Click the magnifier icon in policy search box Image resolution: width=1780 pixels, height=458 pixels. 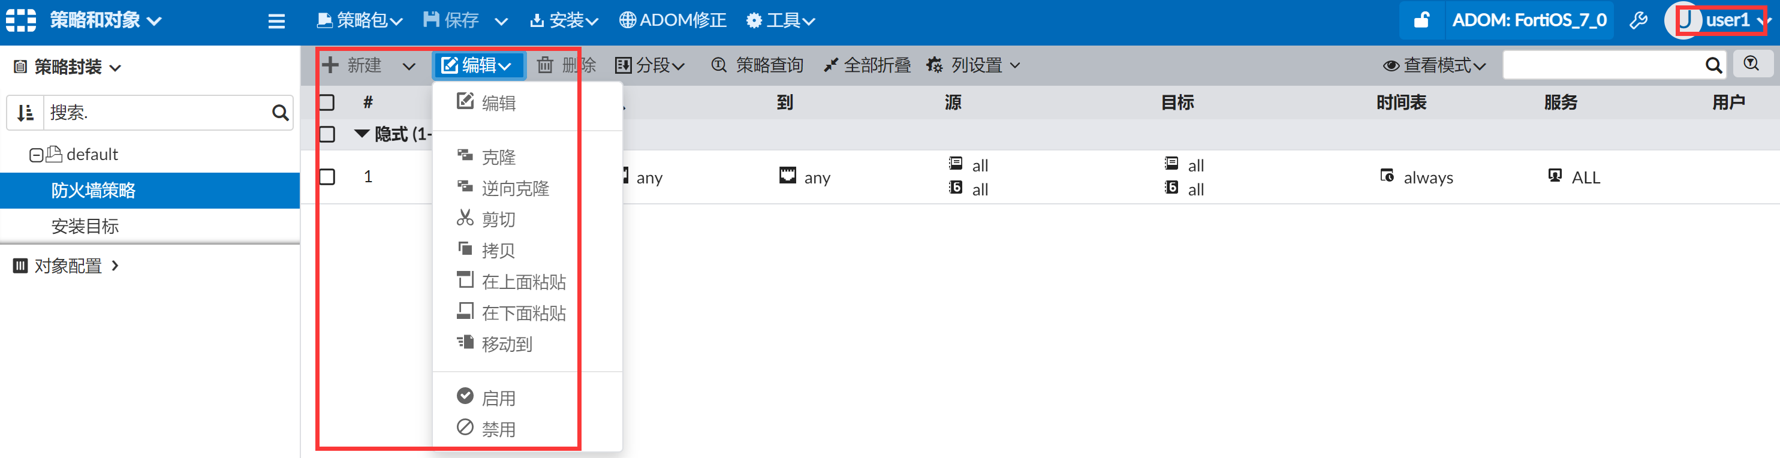click(x=1713, y=65)
